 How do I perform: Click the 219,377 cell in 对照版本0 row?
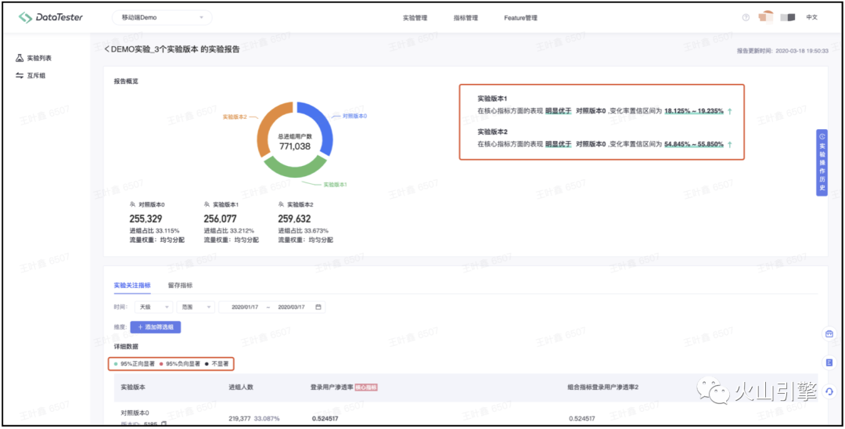[240, 418]
